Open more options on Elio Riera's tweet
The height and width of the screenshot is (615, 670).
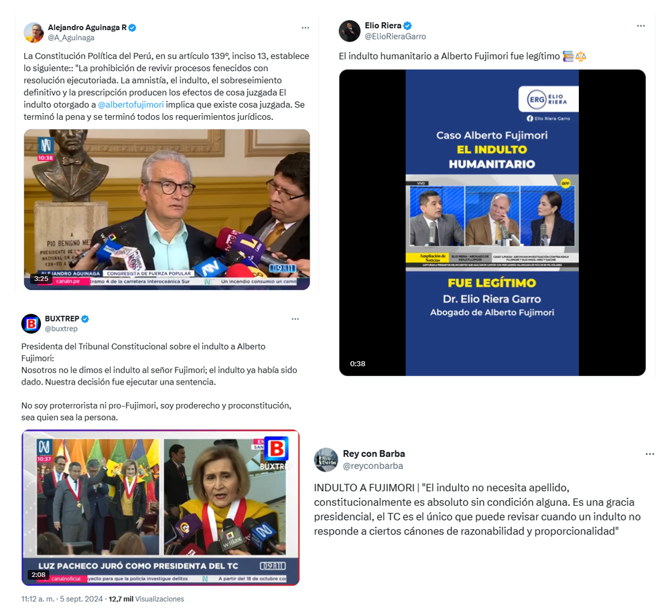point(641,26)
